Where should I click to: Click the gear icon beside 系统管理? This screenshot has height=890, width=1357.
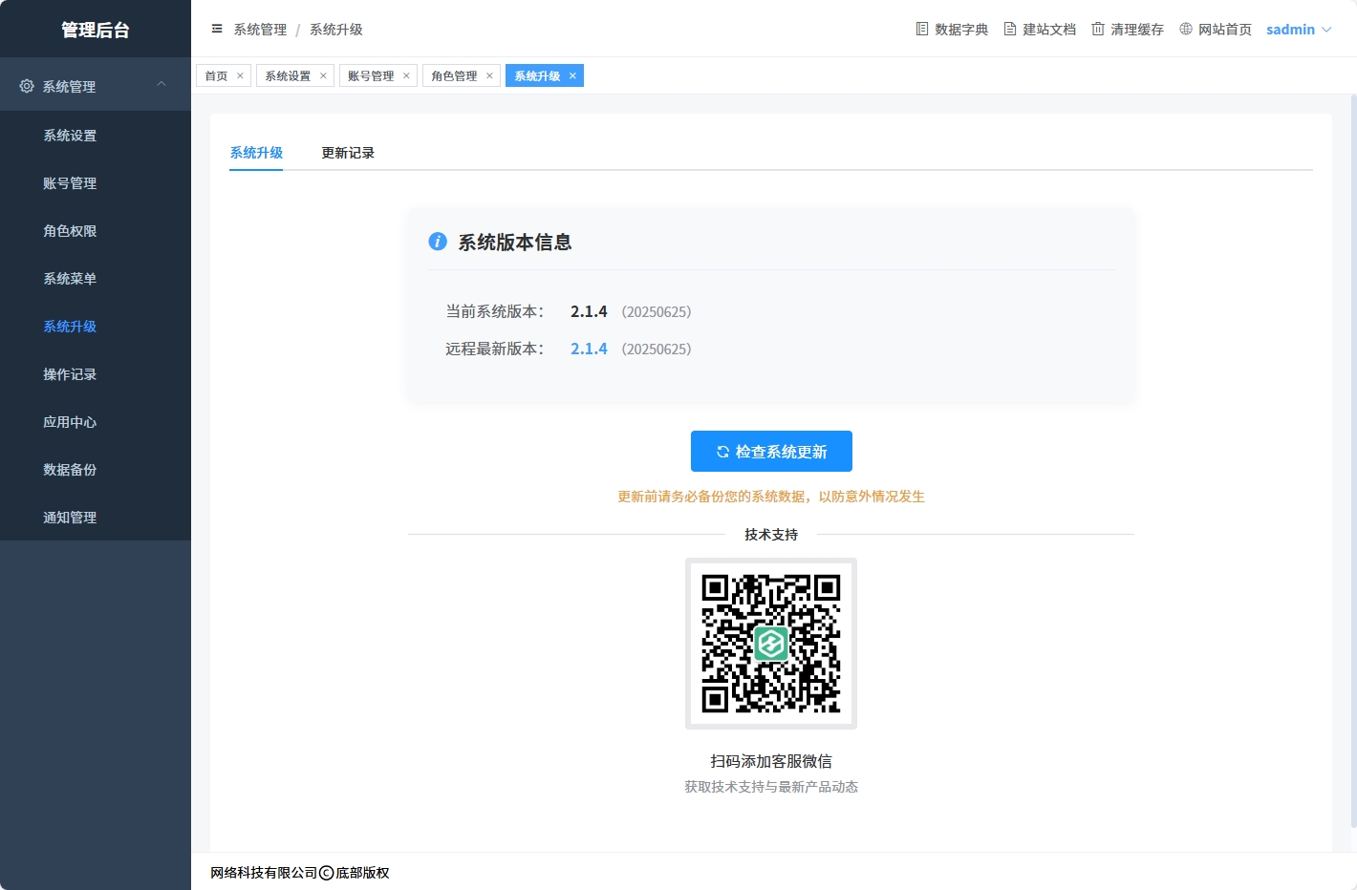27,86
